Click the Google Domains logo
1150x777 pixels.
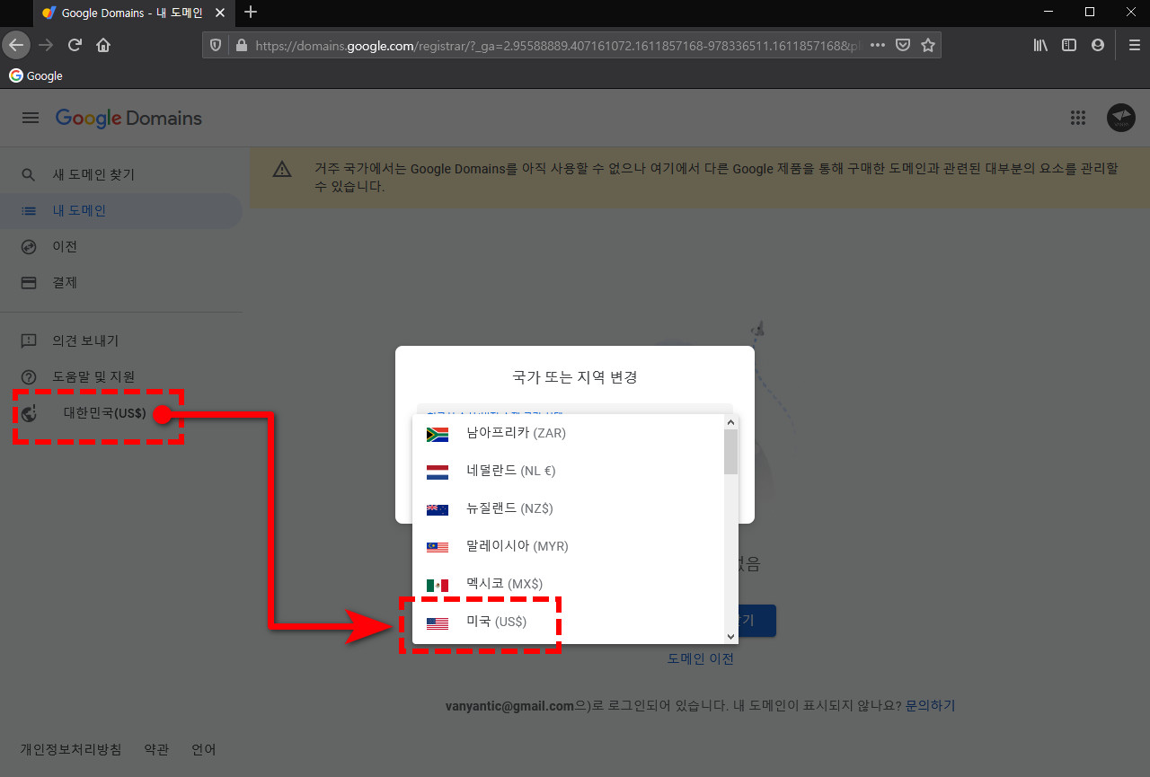(x=128, y=118)
